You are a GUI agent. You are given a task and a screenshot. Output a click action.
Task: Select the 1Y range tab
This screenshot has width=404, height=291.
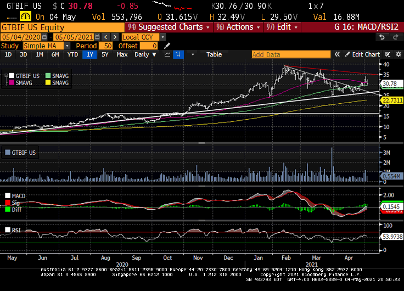pyautogui.click(x=89, y=54)
